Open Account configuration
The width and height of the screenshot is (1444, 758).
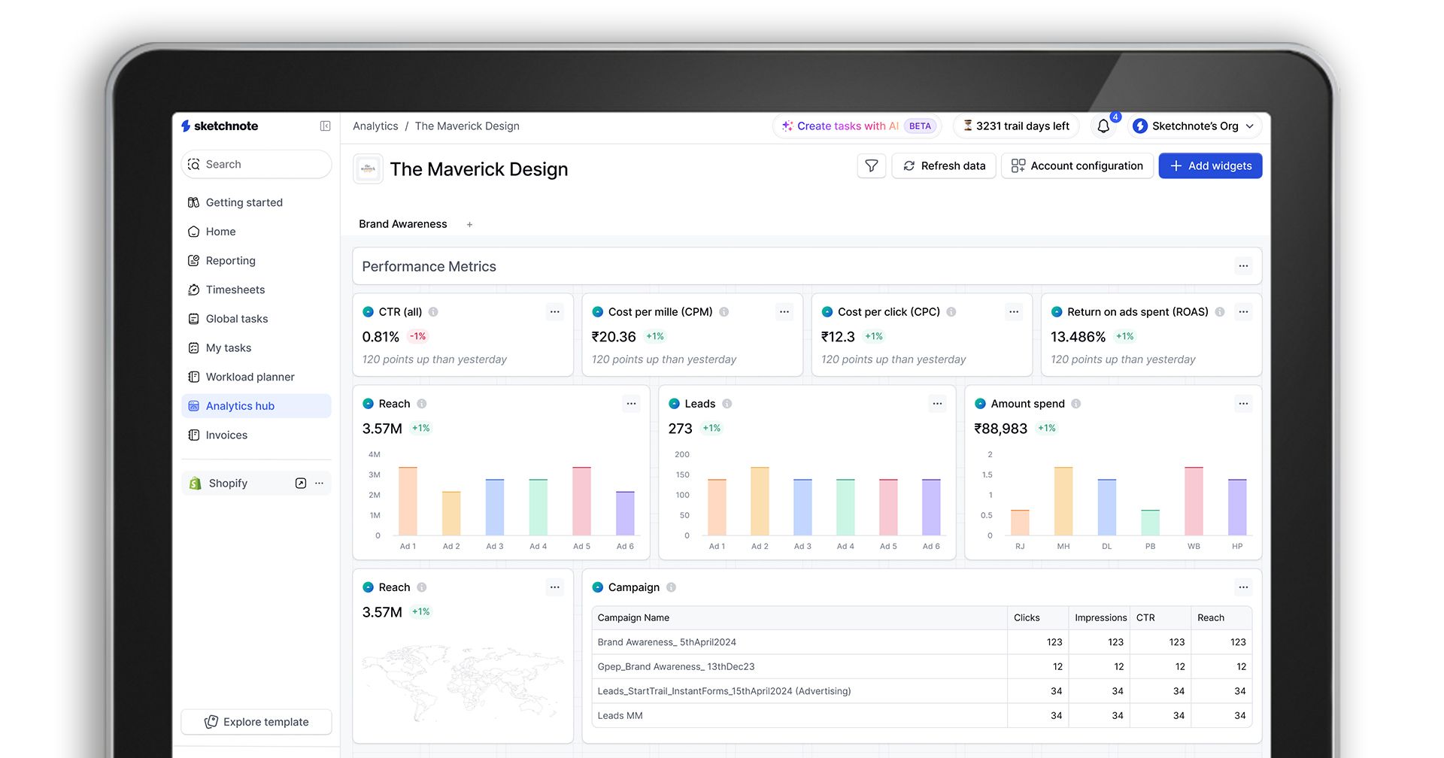click(1077, 166)
